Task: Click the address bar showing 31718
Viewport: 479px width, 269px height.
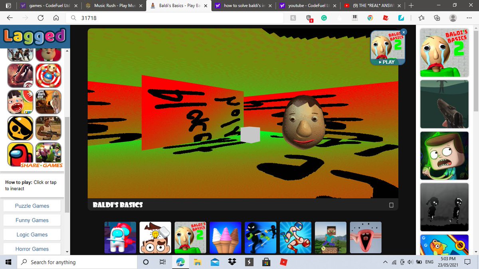Action: pos(176,18)
